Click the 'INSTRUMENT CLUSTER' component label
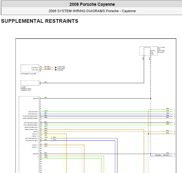 point(28,74)
